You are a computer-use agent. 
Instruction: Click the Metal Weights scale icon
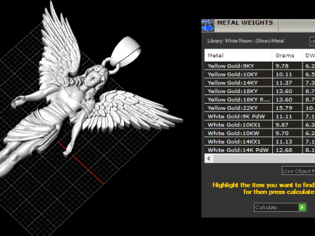point(207,26)
